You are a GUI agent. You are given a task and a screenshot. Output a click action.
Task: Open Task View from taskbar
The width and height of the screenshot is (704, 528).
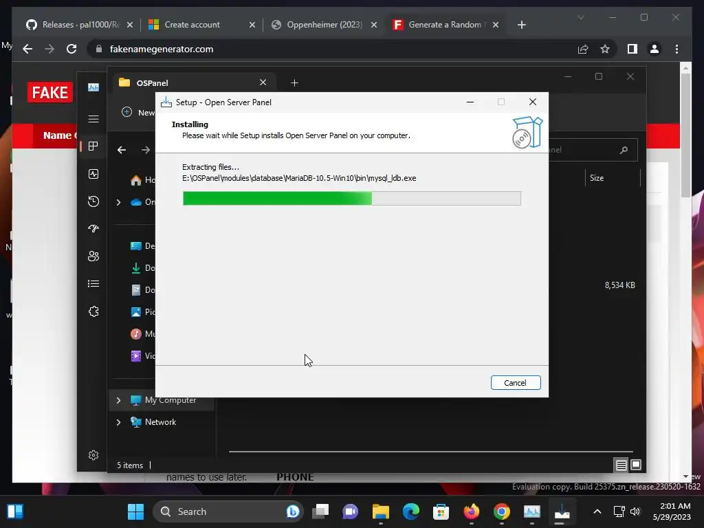tap(320, 511)
